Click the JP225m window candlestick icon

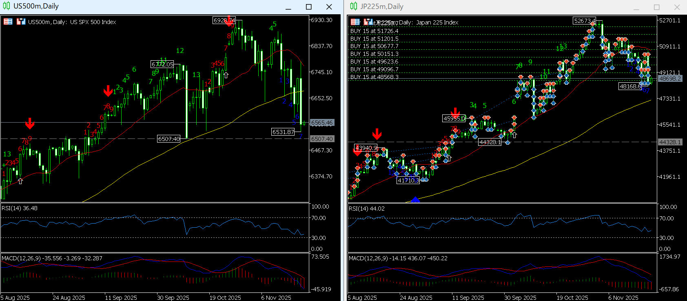point(353,6)
